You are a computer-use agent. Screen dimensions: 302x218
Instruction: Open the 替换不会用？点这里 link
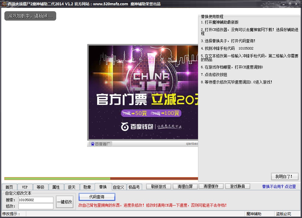279,187
